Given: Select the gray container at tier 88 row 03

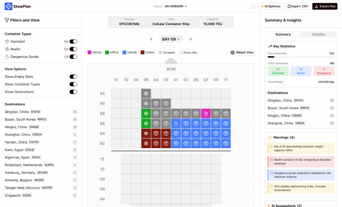Looking at the screenshot, I should [x=186, y=113].
